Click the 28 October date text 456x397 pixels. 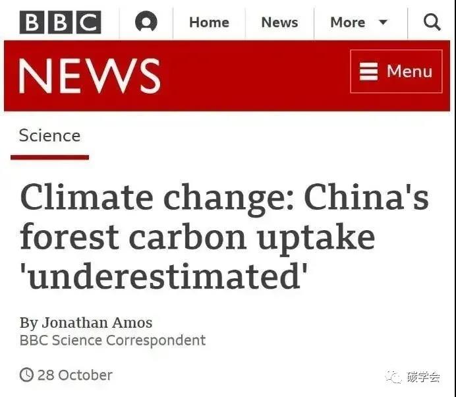(x=74, y=375)
